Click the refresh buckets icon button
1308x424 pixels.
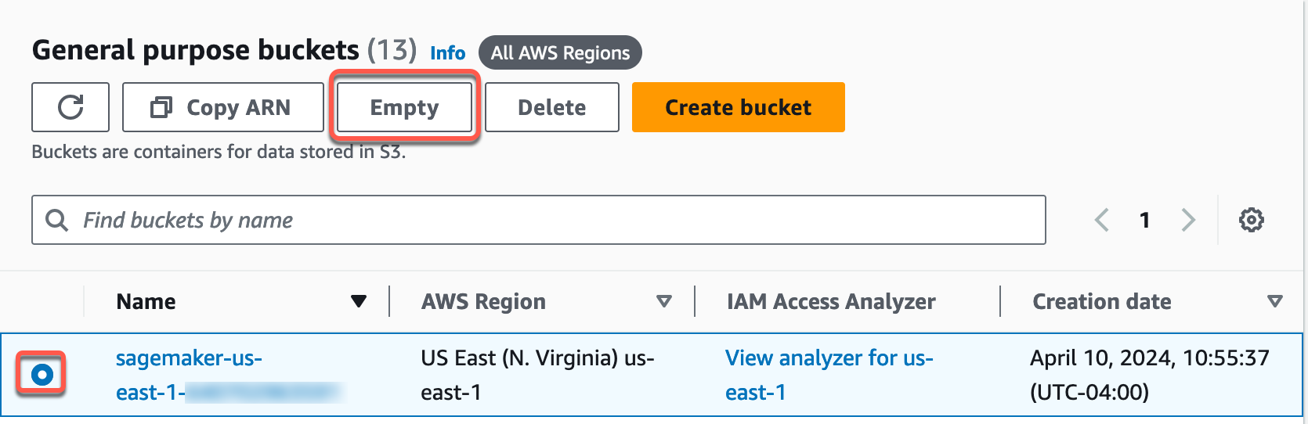point(70,107)
